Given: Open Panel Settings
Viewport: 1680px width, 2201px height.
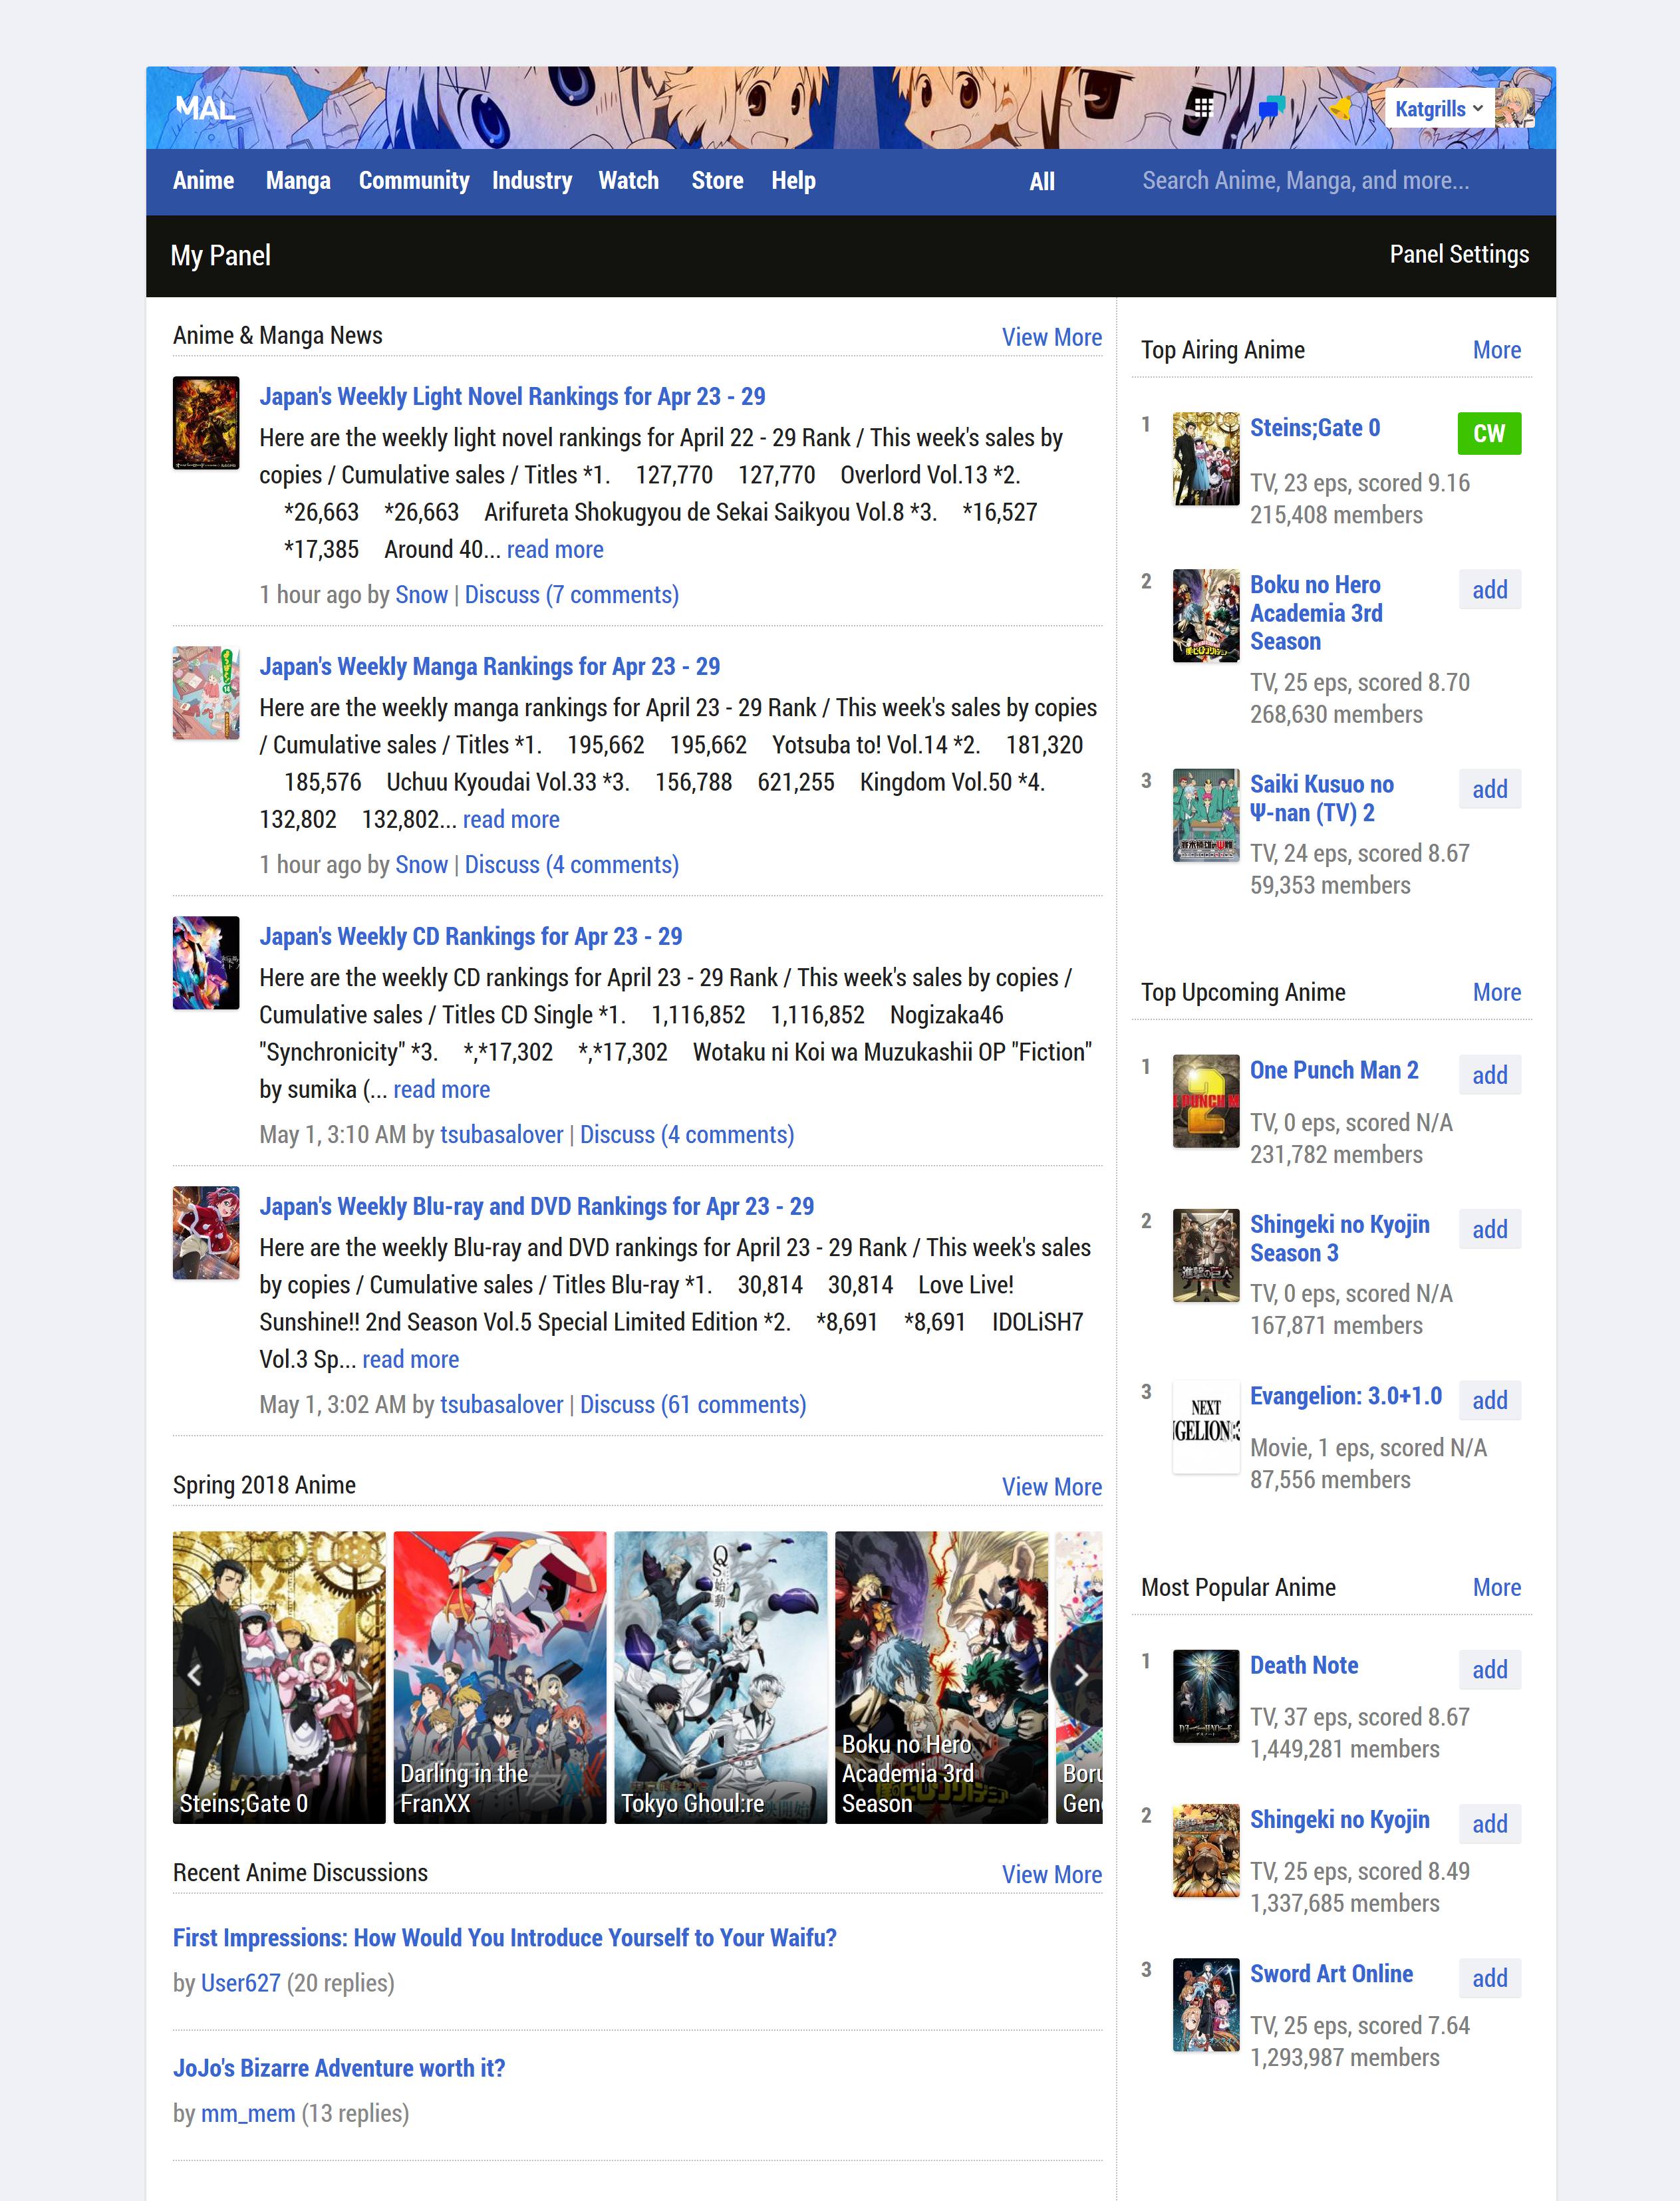Looking at the screenshot, I should 1459,255.
